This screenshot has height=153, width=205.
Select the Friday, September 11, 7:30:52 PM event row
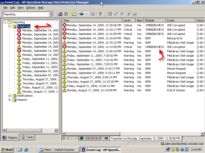coord(133,56)
